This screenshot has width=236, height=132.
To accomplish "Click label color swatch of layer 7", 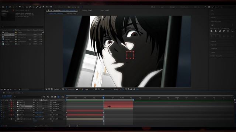I will click(x=11, y=119).
